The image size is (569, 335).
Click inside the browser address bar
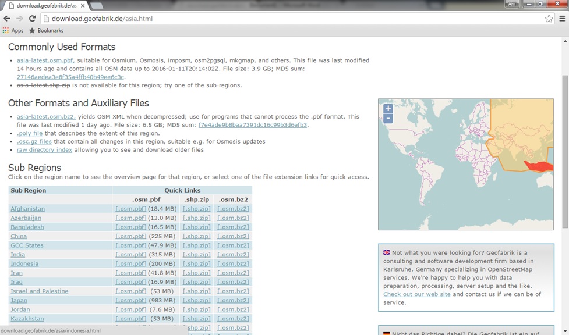tap(175, 18)
